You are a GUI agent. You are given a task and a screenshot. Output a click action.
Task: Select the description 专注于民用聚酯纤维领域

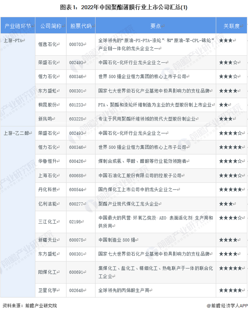click(147, 119)
